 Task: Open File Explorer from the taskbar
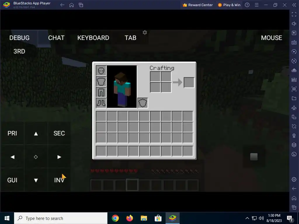(x=144, y=218)
